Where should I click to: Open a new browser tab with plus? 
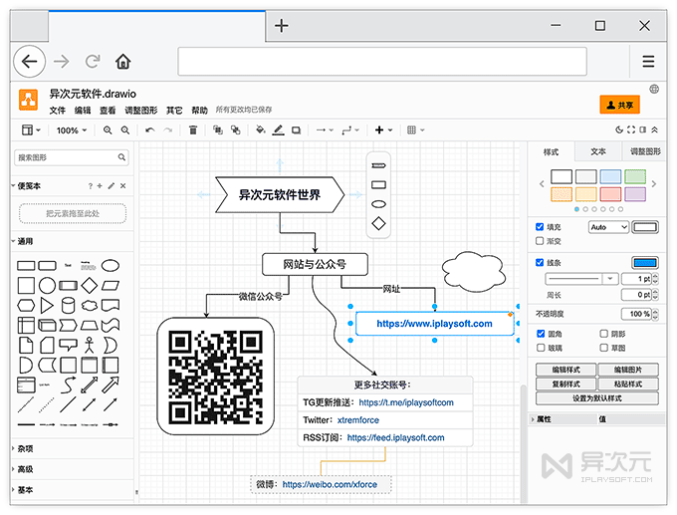click(x=282, y=26)
